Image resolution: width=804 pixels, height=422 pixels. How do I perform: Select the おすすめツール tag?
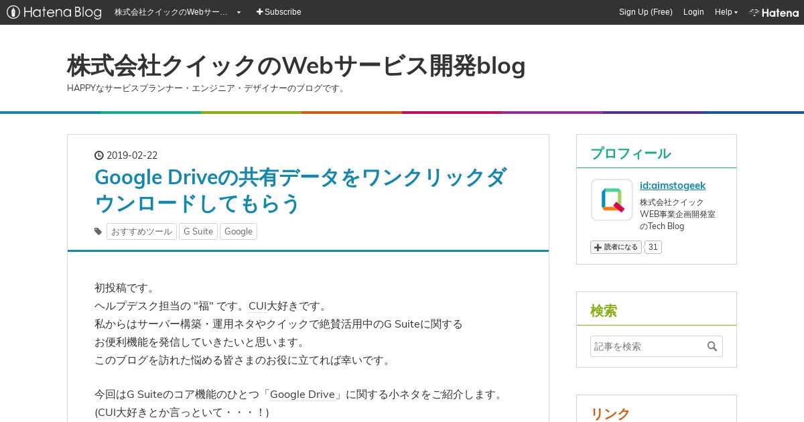(141, 232)
